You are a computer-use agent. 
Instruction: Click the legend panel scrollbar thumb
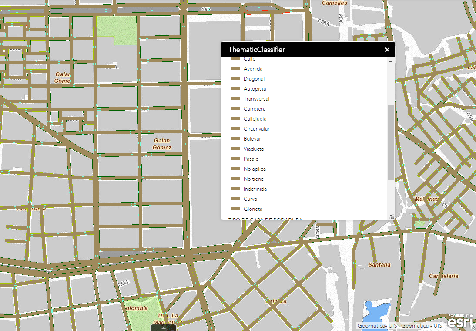tap(391, 142)
